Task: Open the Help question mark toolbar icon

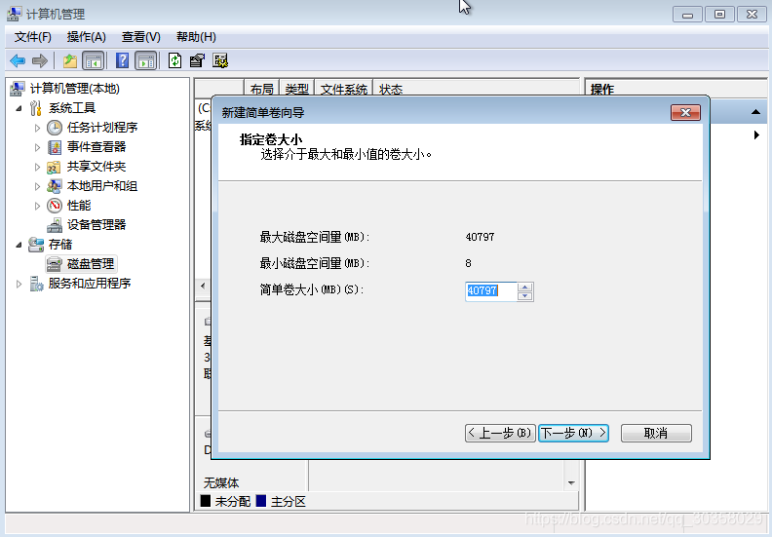Action: click(x=122, y=61)
